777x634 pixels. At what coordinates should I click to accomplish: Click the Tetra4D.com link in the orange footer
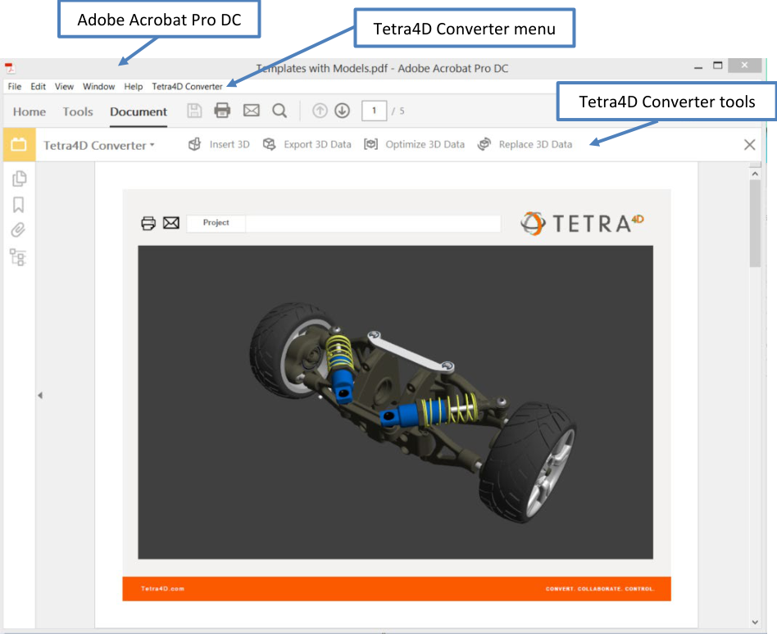click(x=162, y=588)
